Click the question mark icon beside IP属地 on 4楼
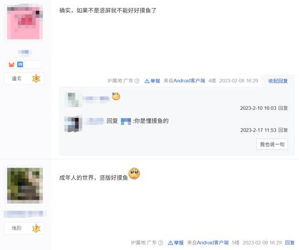299x250 pixels. tap(137, 81)
